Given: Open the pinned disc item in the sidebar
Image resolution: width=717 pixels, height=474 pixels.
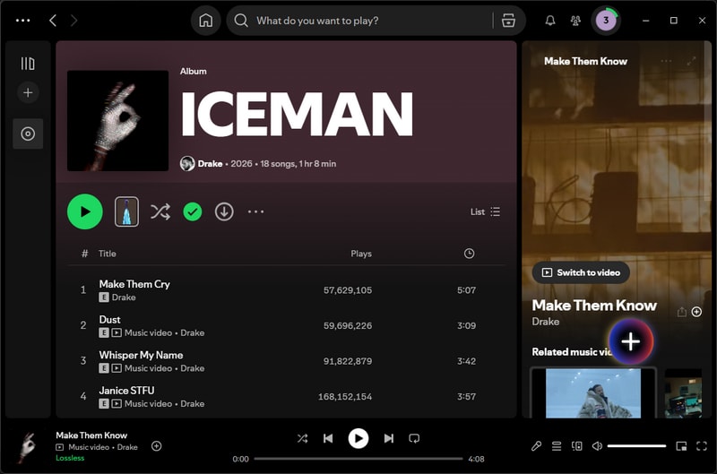Looking at the screenshot, I should click(28, 134).
